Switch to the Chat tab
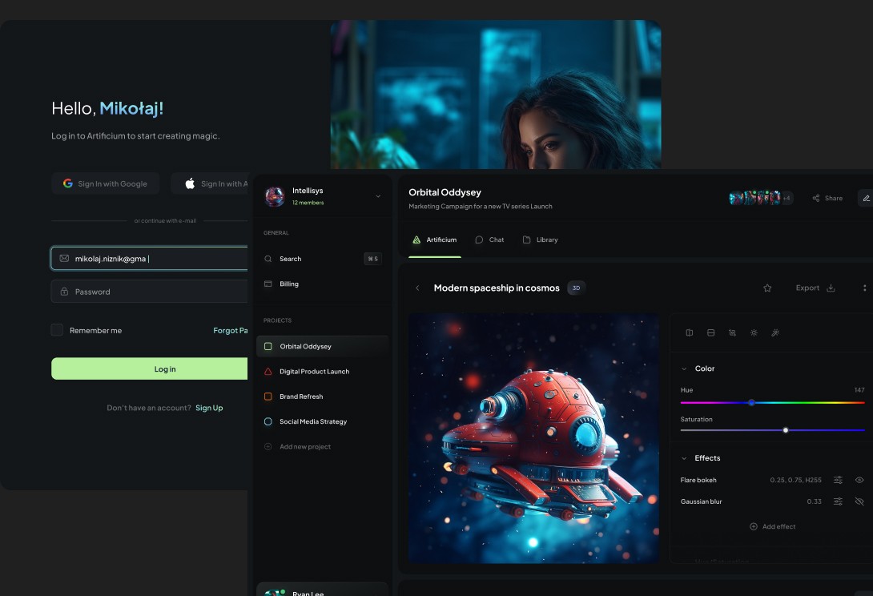The height and width of the screenshot is (596, 873). tap(489, 240)
